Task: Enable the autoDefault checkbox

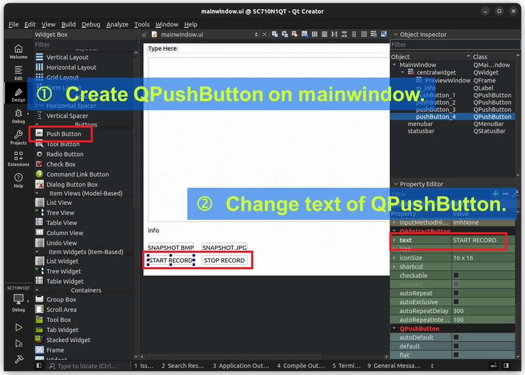Action: click(x=456, y=337)
